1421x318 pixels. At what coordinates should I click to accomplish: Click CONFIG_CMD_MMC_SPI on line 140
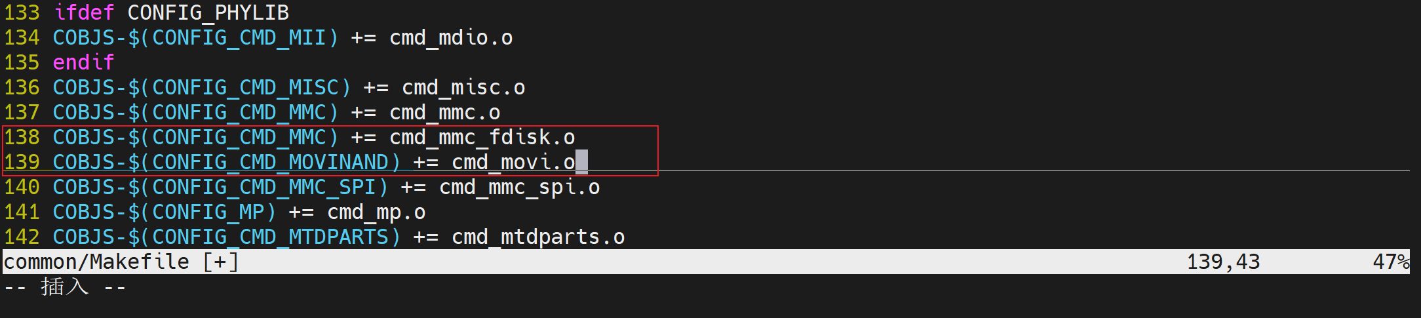(x=265, y=187)
